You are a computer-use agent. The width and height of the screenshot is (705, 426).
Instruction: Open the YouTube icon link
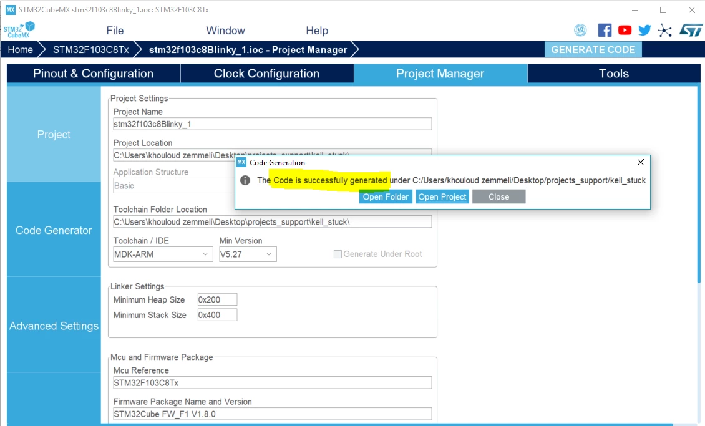pyautogui.click(x=625, y=30)
